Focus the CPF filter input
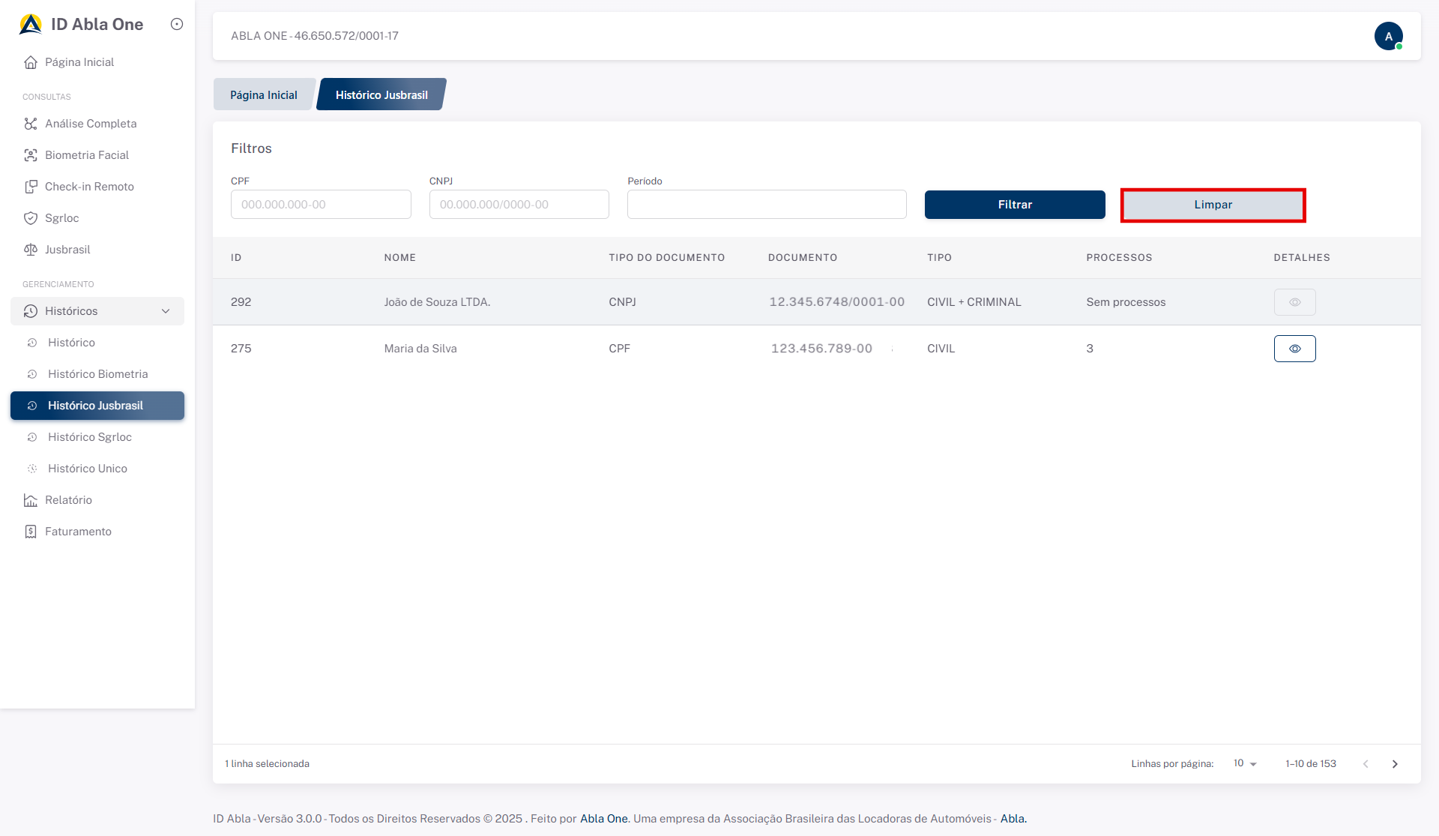Screen dimensions: 1439x836 [x=321, y=205]
